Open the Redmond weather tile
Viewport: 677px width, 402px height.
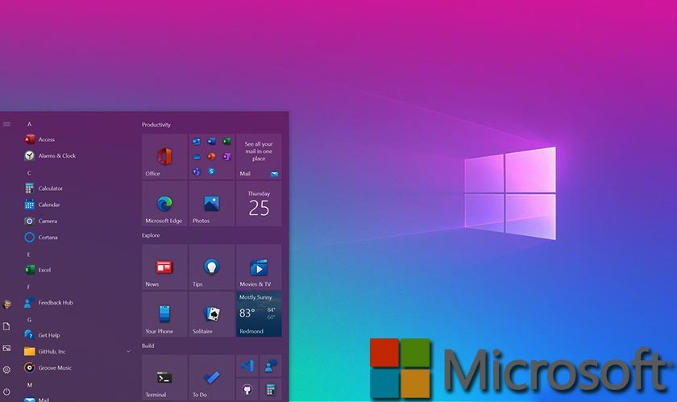[x=259, y=314]
